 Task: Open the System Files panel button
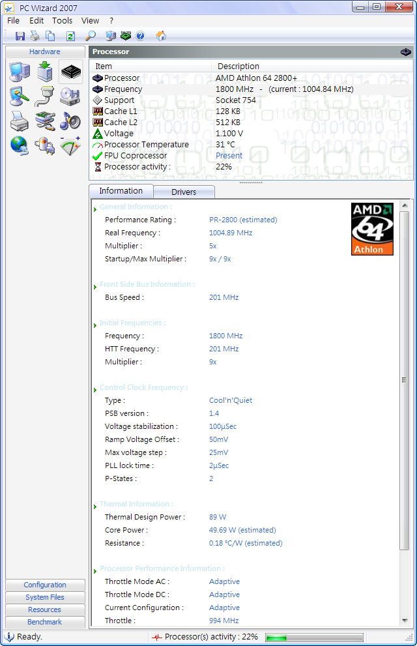click(x=45, y=597)
